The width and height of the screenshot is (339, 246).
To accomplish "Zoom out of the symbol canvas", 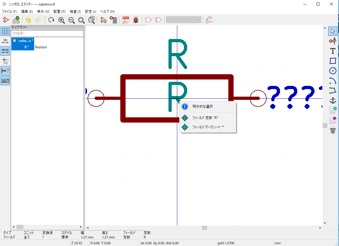I will (72, 20).
